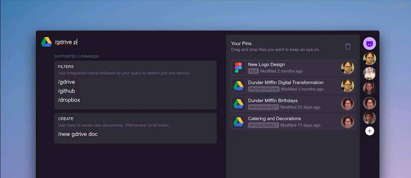Image resolution: width=411 pixels, height=178 pixels.
Task: Choose the /dropbox filter command
Action: (69, 100)
